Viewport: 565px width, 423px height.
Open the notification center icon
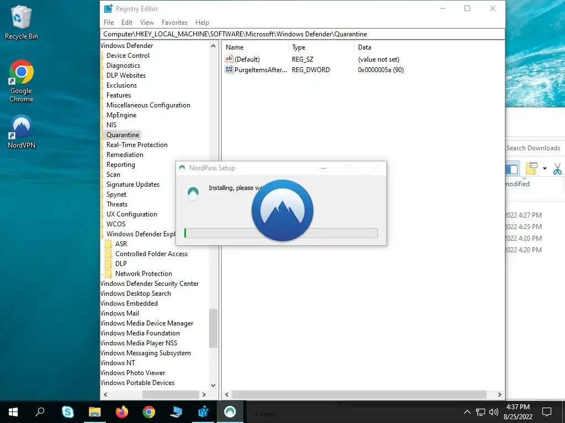coord(547,412)
